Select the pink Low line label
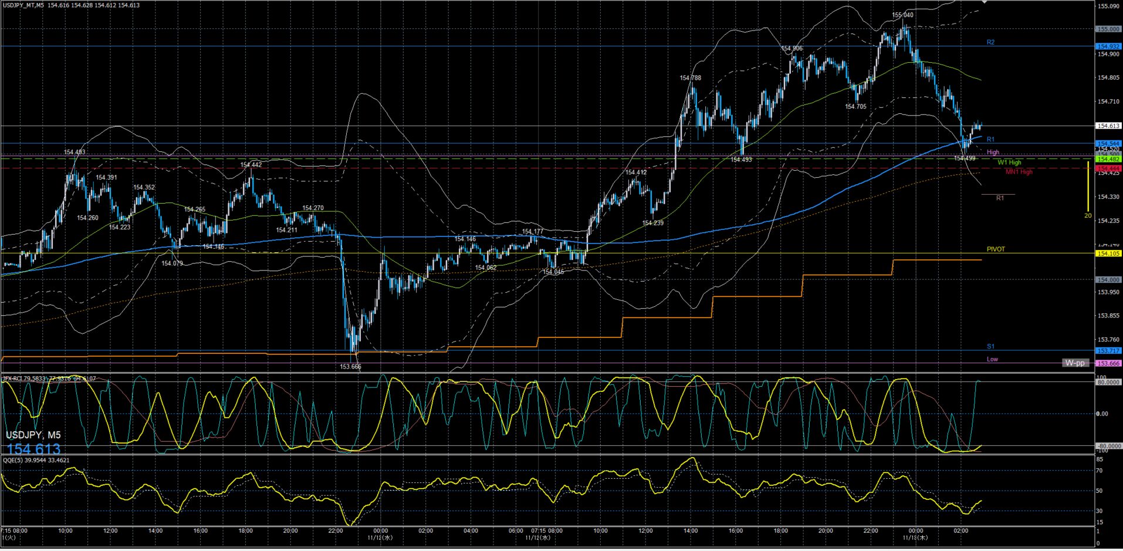This screenshot has width=1123, height=551. (x=992, y=359)
